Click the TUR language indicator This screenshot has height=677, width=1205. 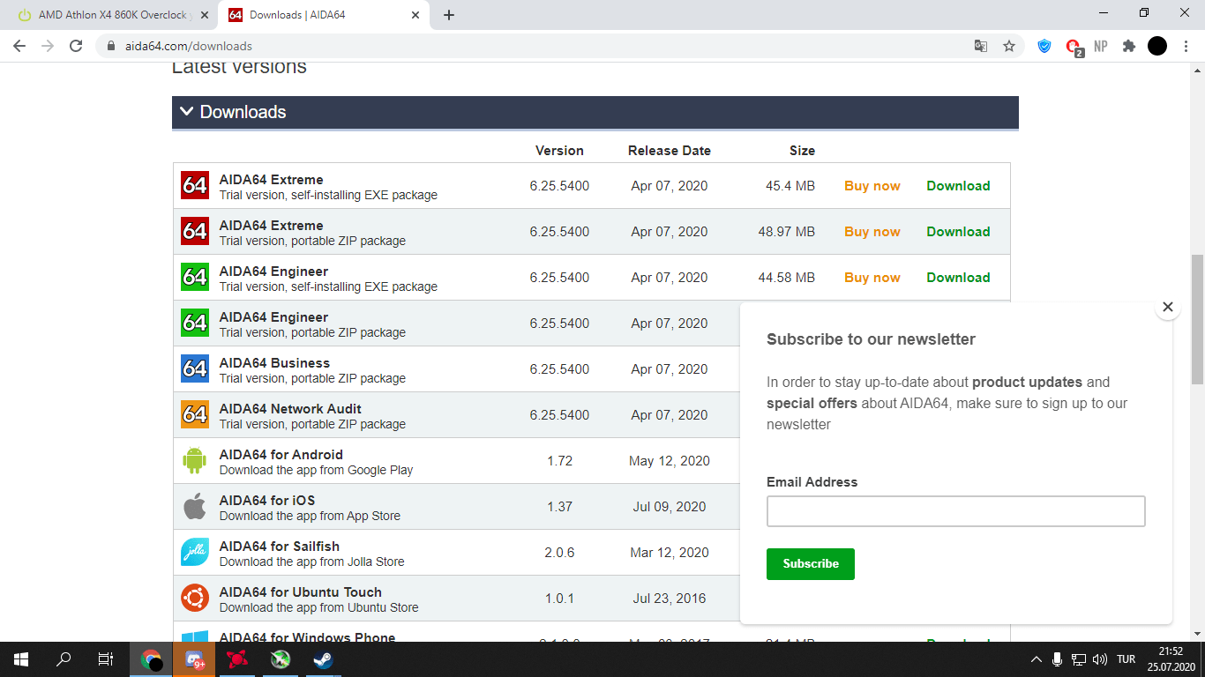tap(1126, 659)
